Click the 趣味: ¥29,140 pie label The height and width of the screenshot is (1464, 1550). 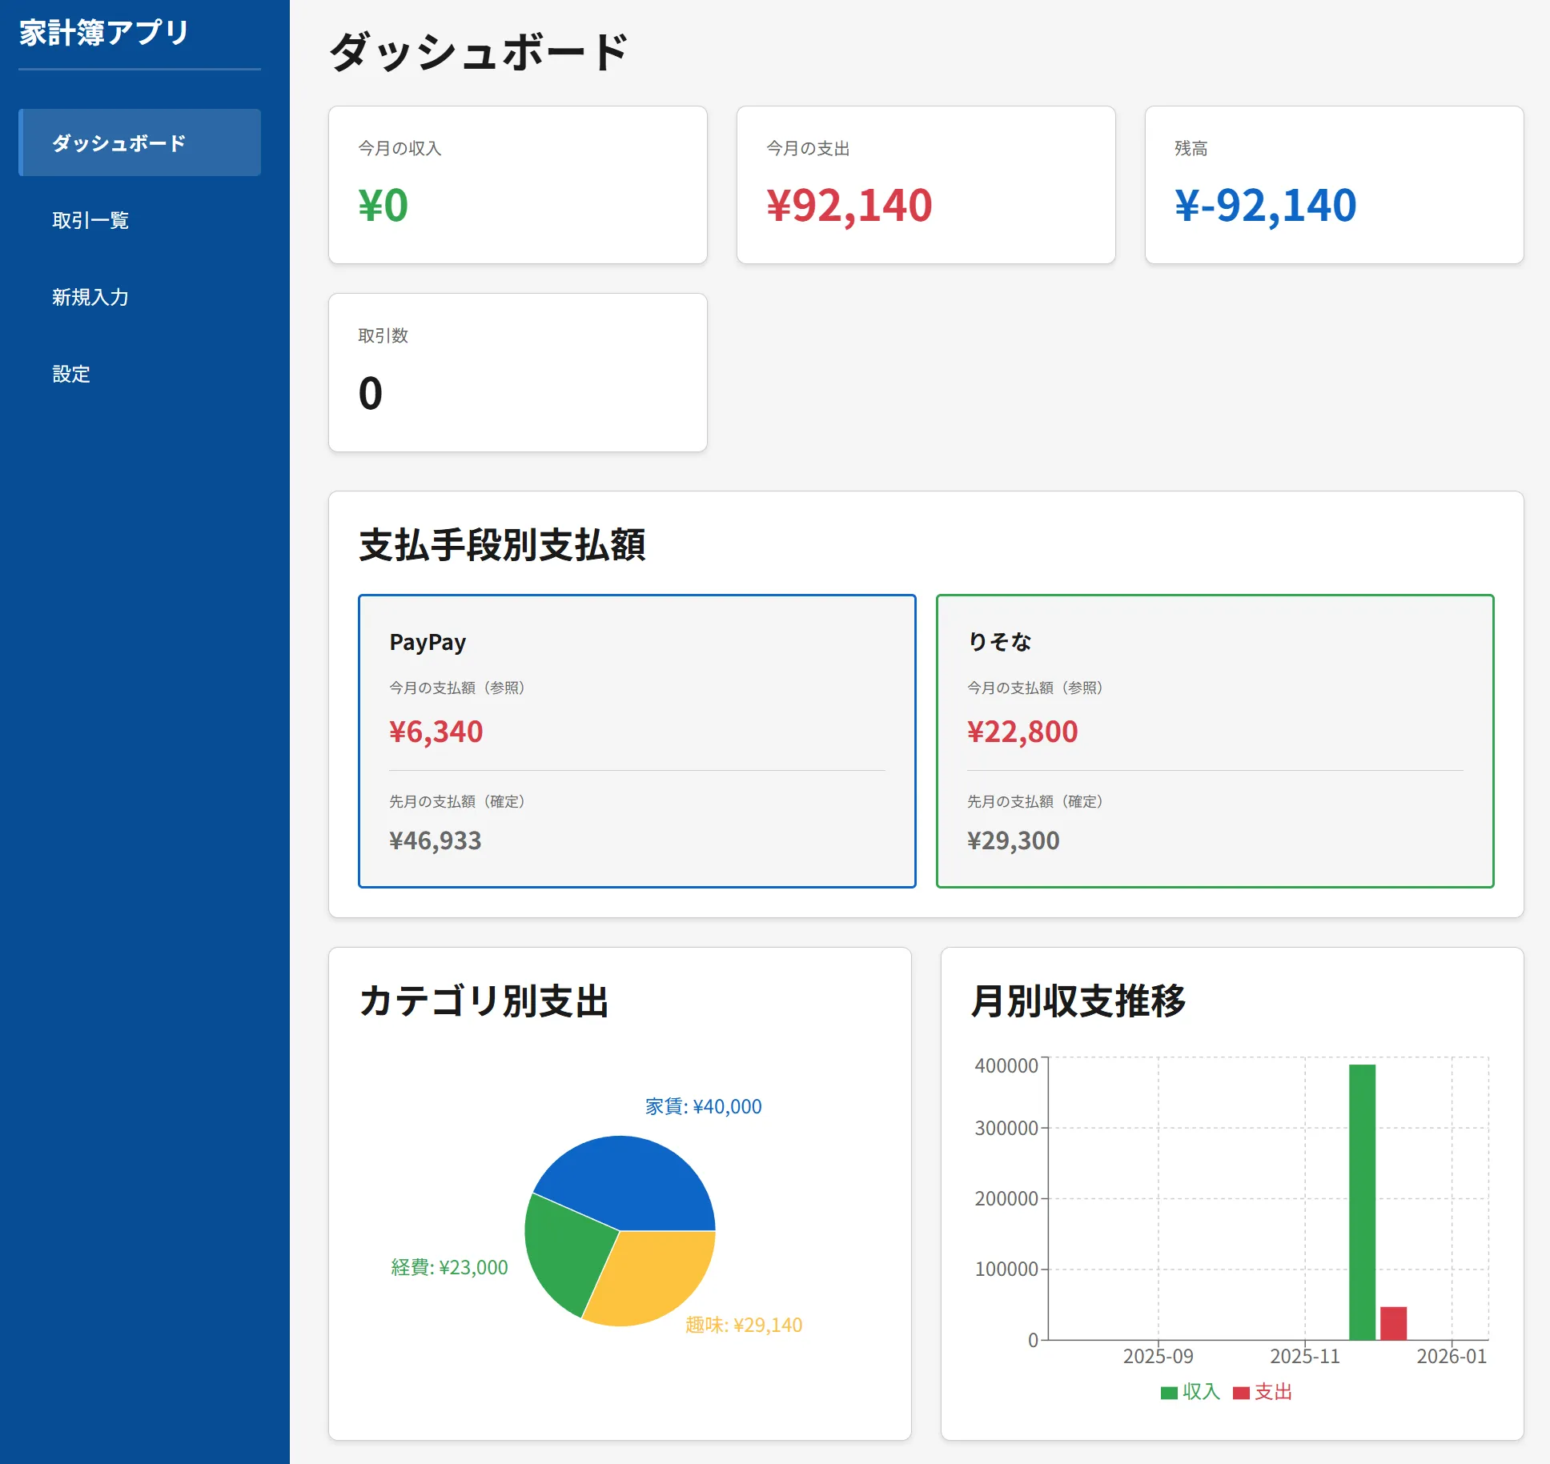[743, 1325]
